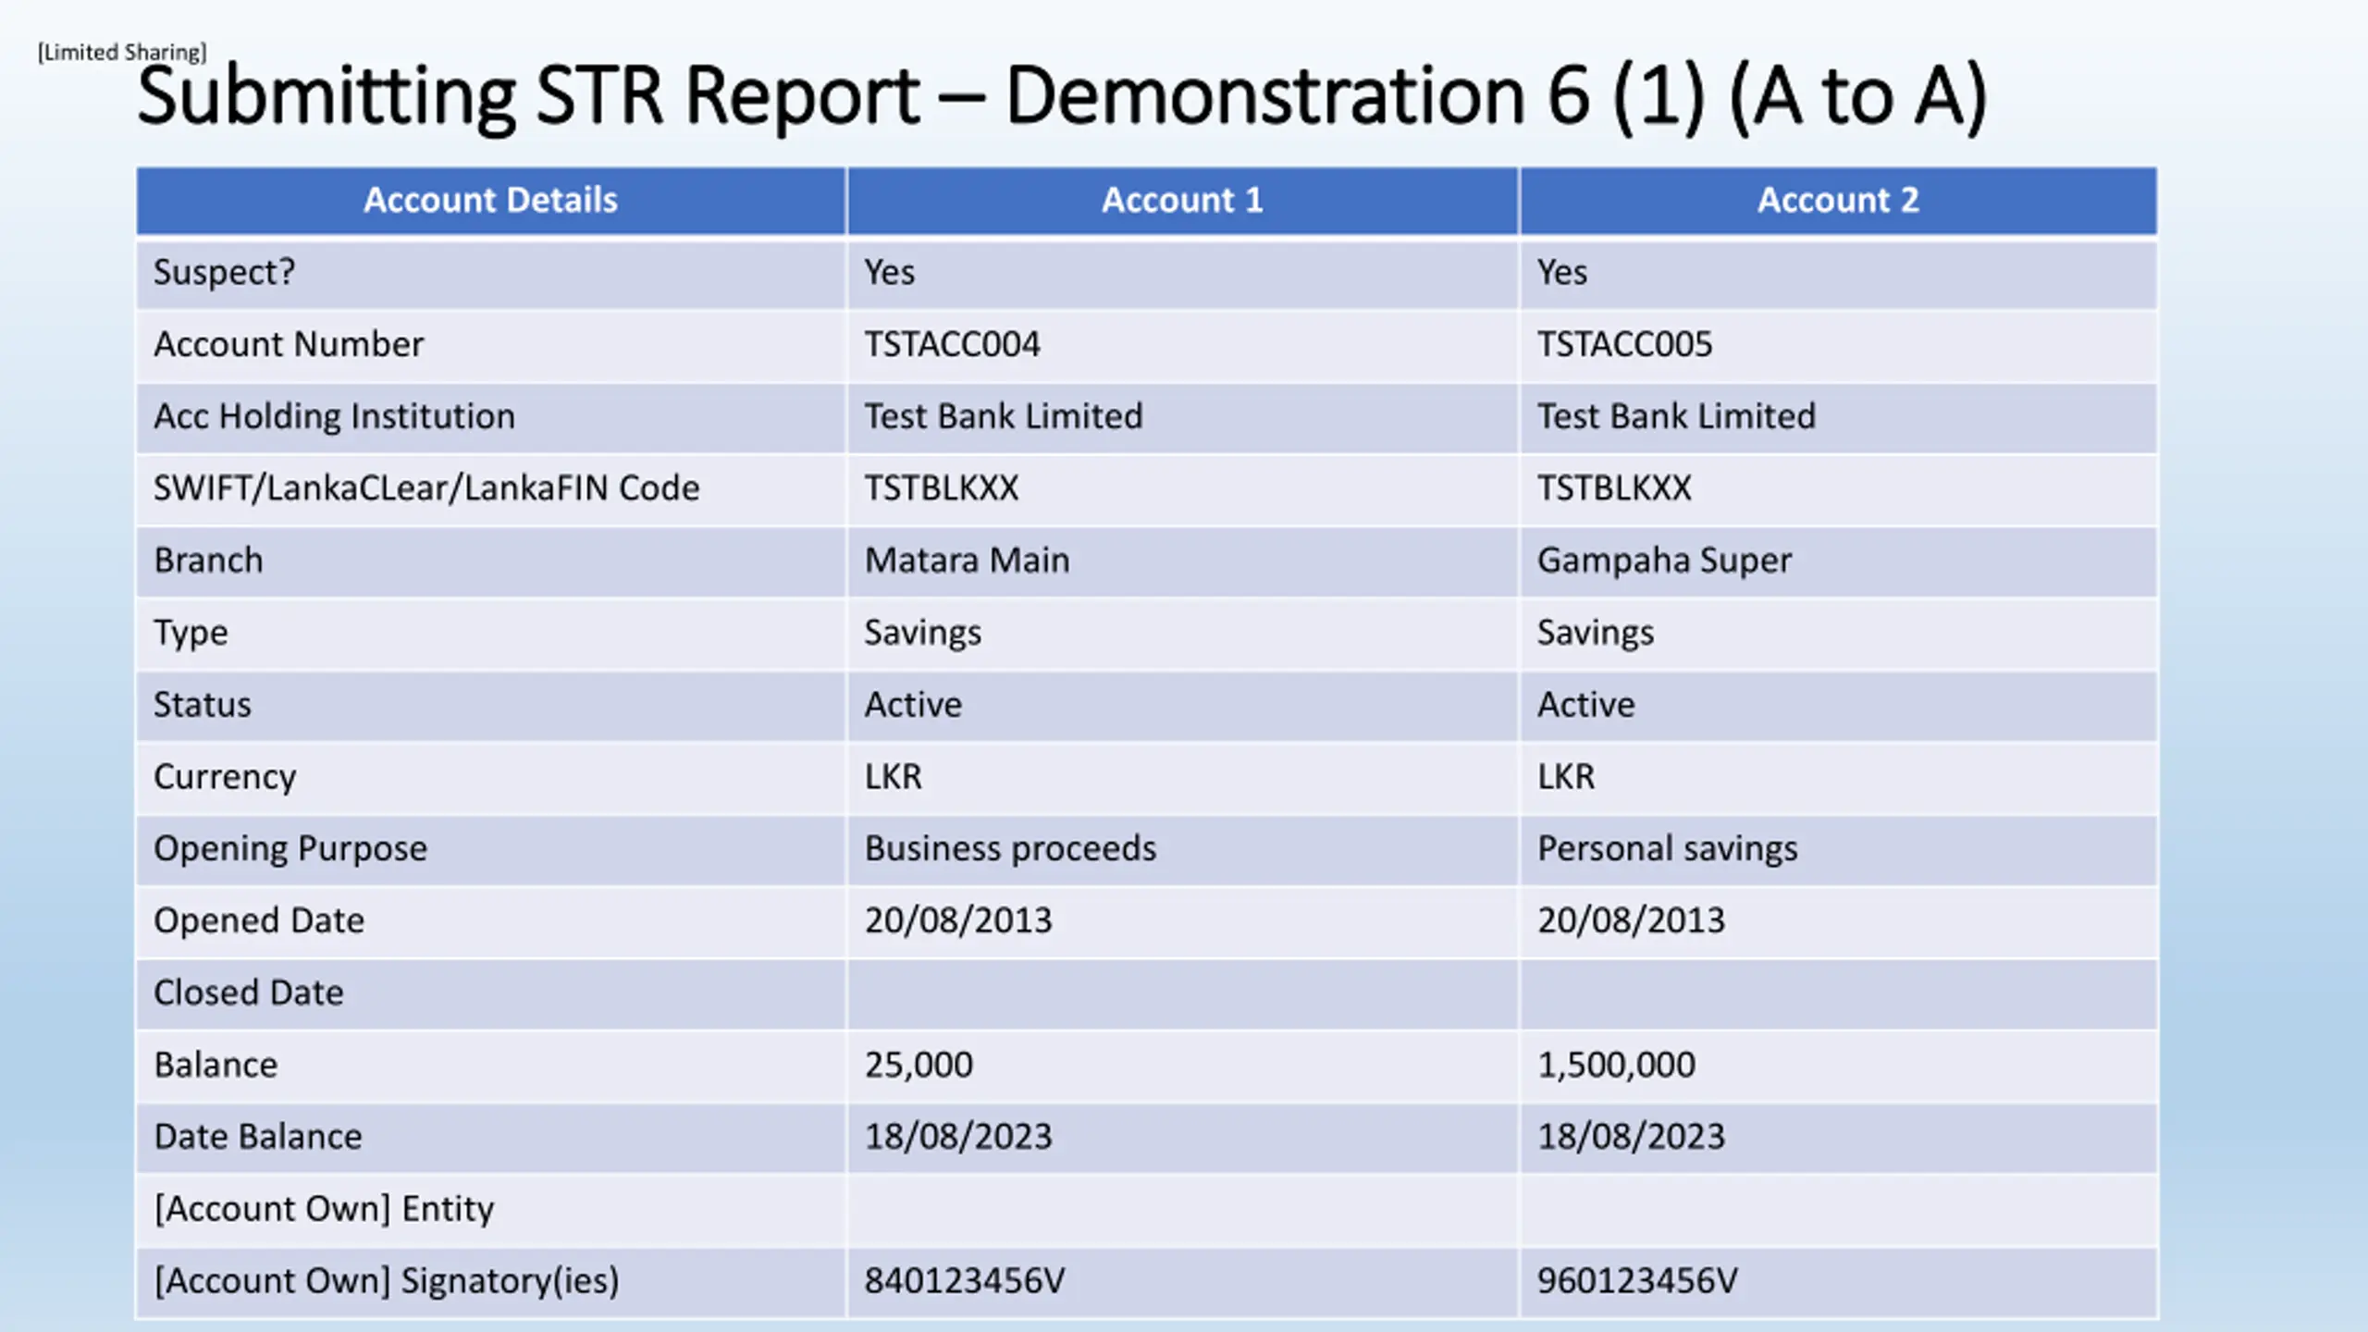Click the 'Currency' row label
2368x1332 pixels.
point(225,777)
